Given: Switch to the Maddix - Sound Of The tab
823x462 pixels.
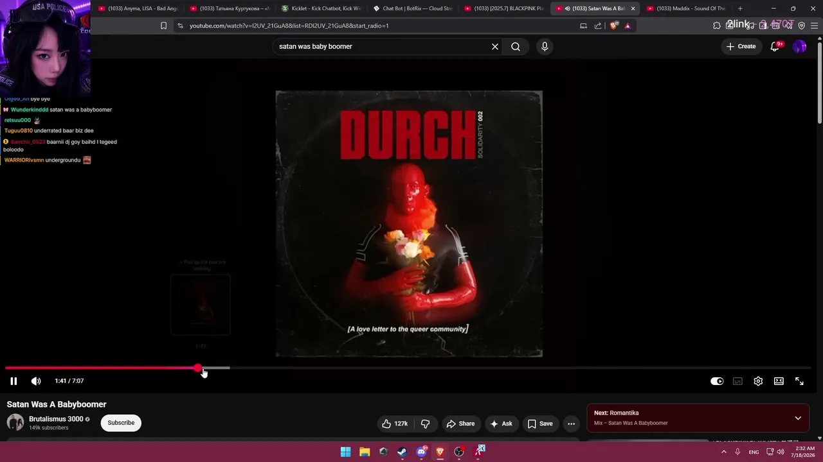Looking at the screenshot, I should pos(687,8).
